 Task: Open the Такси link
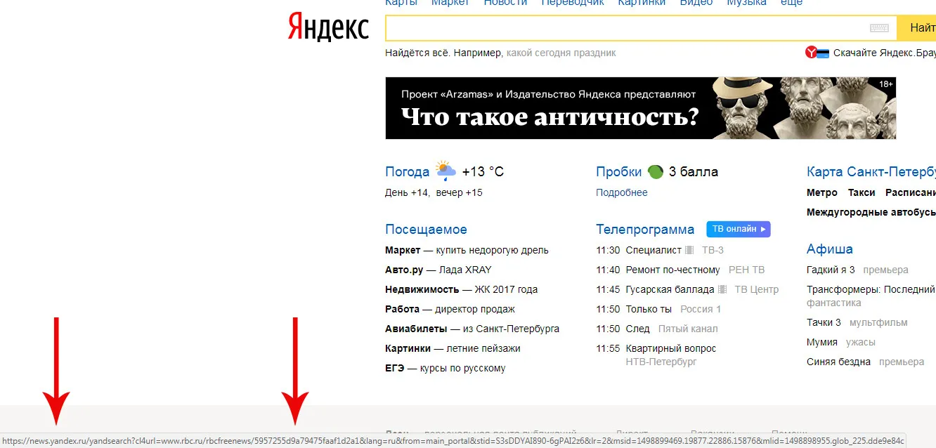(x=862, y=192)
